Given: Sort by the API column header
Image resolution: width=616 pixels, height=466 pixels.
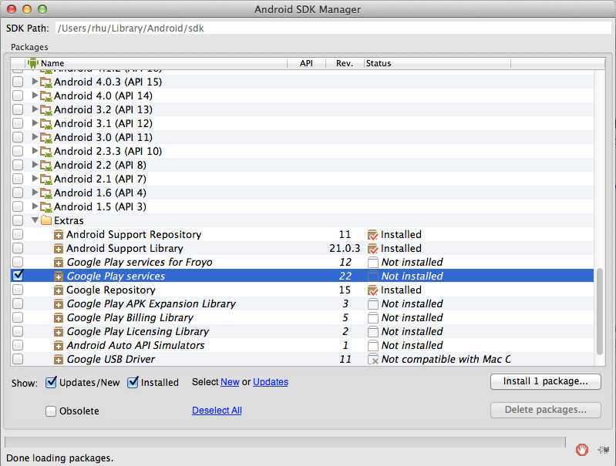Looking at the screenshot, I should point(306,63).
